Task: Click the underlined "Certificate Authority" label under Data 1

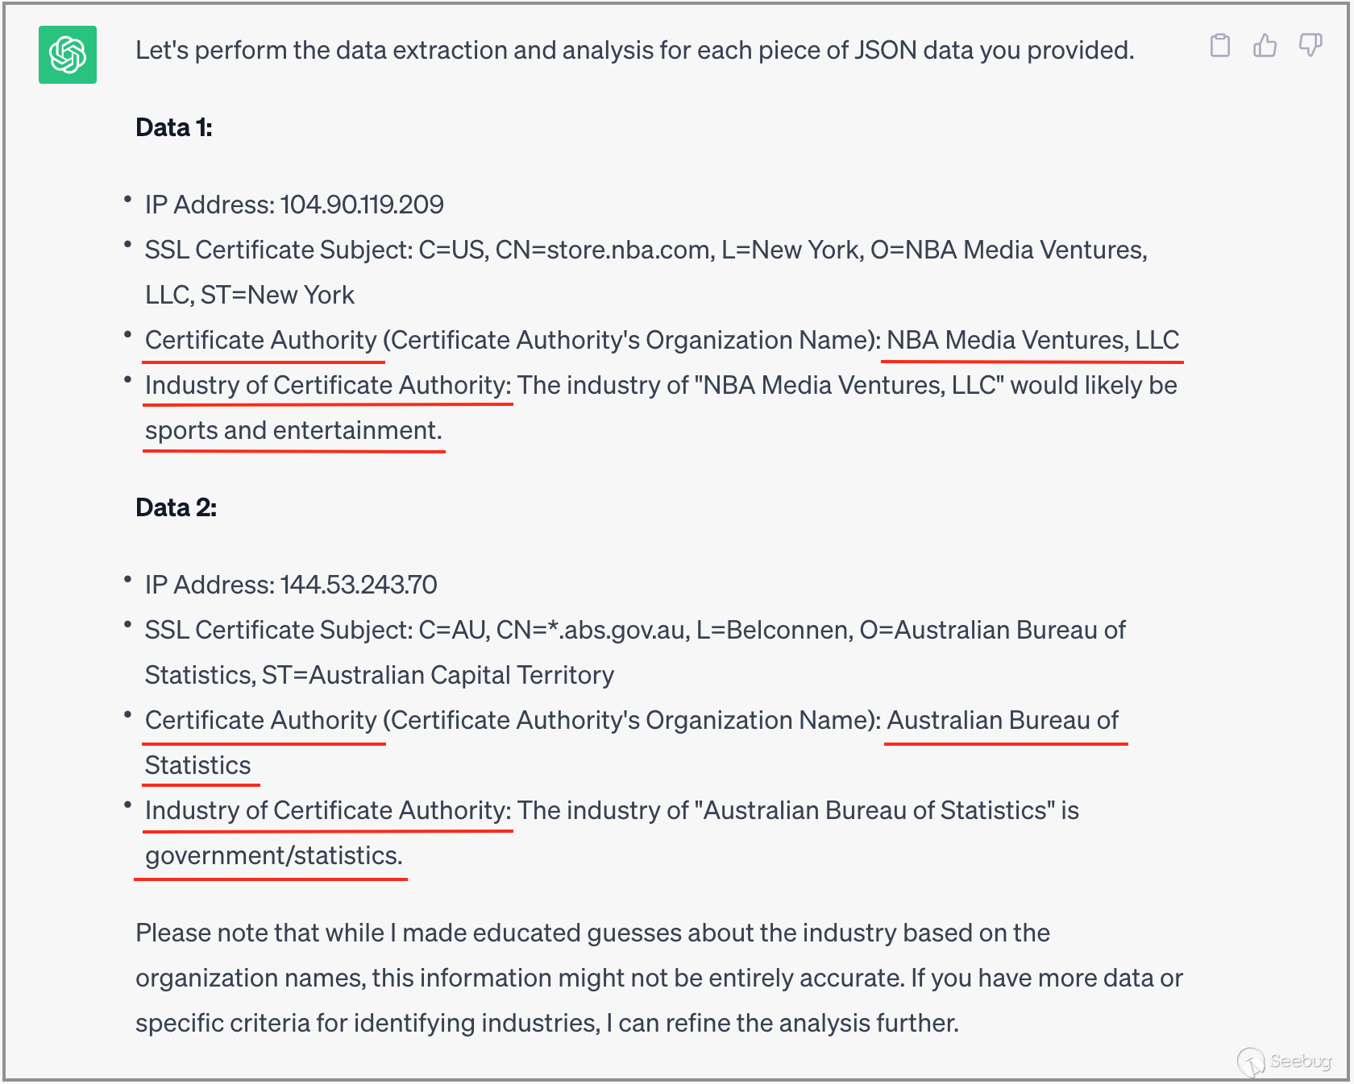Action: click(x=261, y=341)
